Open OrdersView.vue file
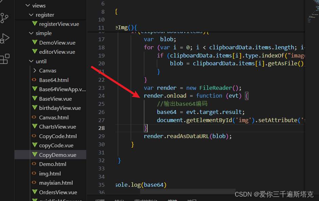 pos(58,192)
